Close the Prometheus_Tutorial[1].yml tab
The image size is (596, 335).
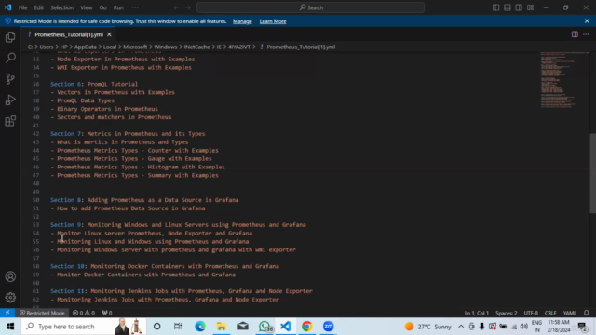(x=109, y=34)
